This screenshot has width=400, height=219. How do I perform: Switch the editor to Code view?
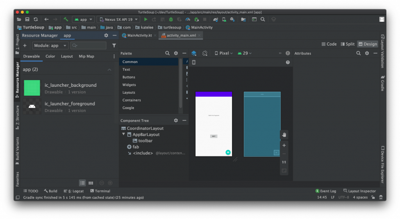329,44
